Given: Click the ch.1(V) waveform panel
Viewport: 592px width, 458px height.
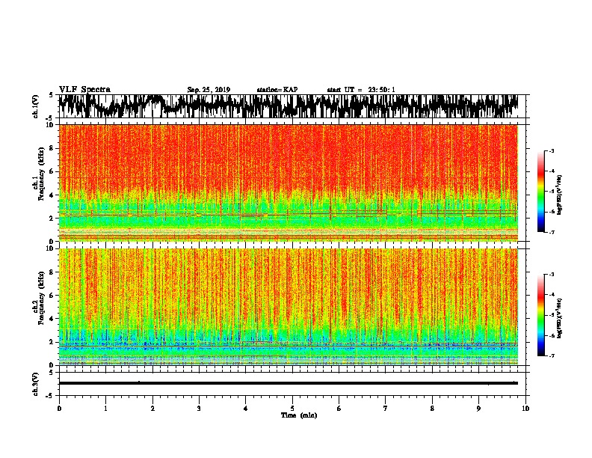Looking at the screenshot, I should (294, 106).
